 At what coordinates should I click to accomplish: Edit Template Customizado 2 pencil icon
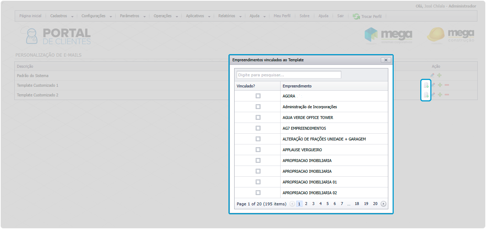click(433, 95)
